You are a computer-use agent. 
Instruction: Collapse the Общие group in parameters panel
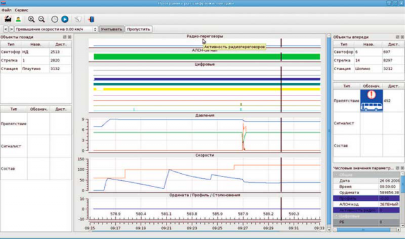point(336,175)
